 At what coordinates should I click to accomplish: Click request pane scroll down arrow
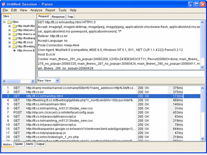[x=202, y=67]
